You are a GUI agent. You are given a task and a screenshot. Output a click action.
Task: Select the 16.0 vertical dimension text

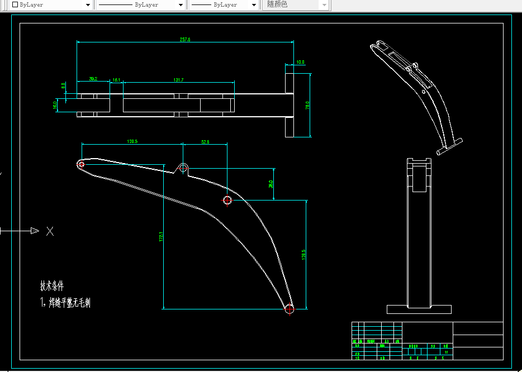click(55, 105)
